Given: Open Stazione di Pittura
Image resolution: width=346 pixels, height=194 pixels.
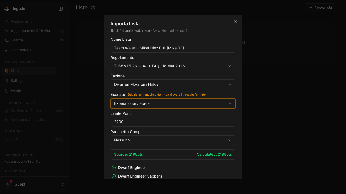Looking at the screenshot, I should 26,111.
